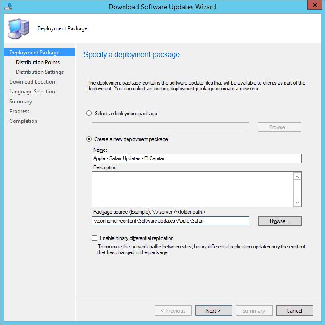Click the 'Specify a deployment package' heading
Image resolution: width=325 pixels, height=325 pixels.
(132, 55)
